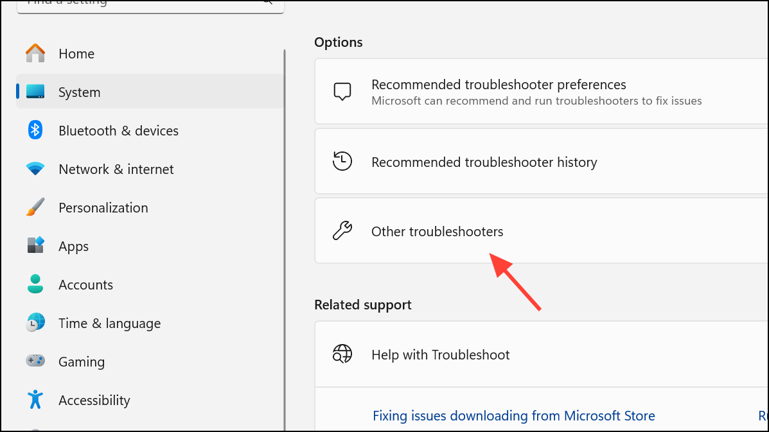Click the Bluetooth icon in sidebar
Viewport: 769px width, 432px height.
(35, 130)
